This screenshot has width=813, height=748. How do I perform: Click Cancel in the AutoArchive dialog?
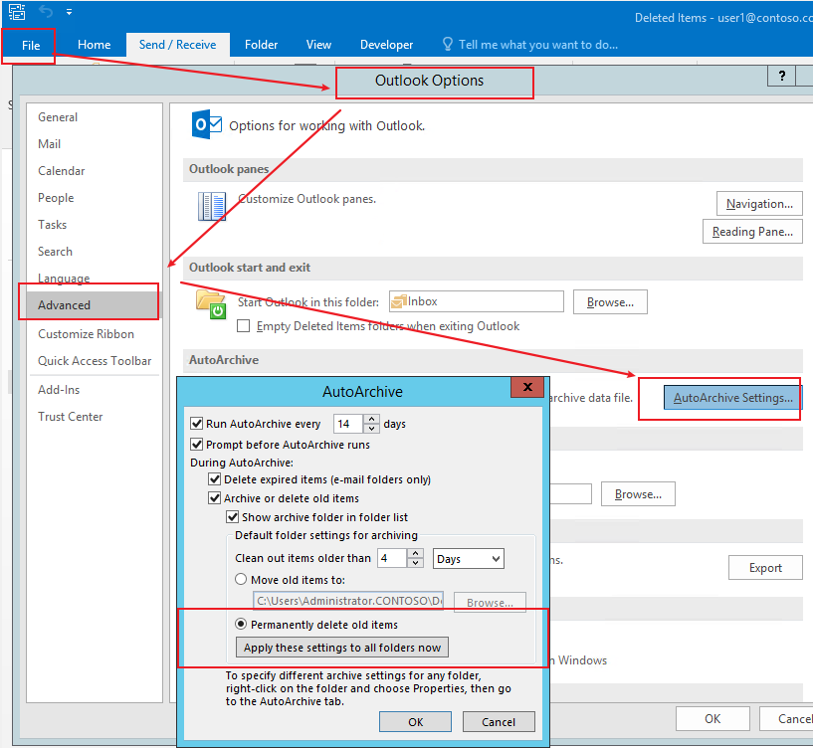click(x=499, y=721)
